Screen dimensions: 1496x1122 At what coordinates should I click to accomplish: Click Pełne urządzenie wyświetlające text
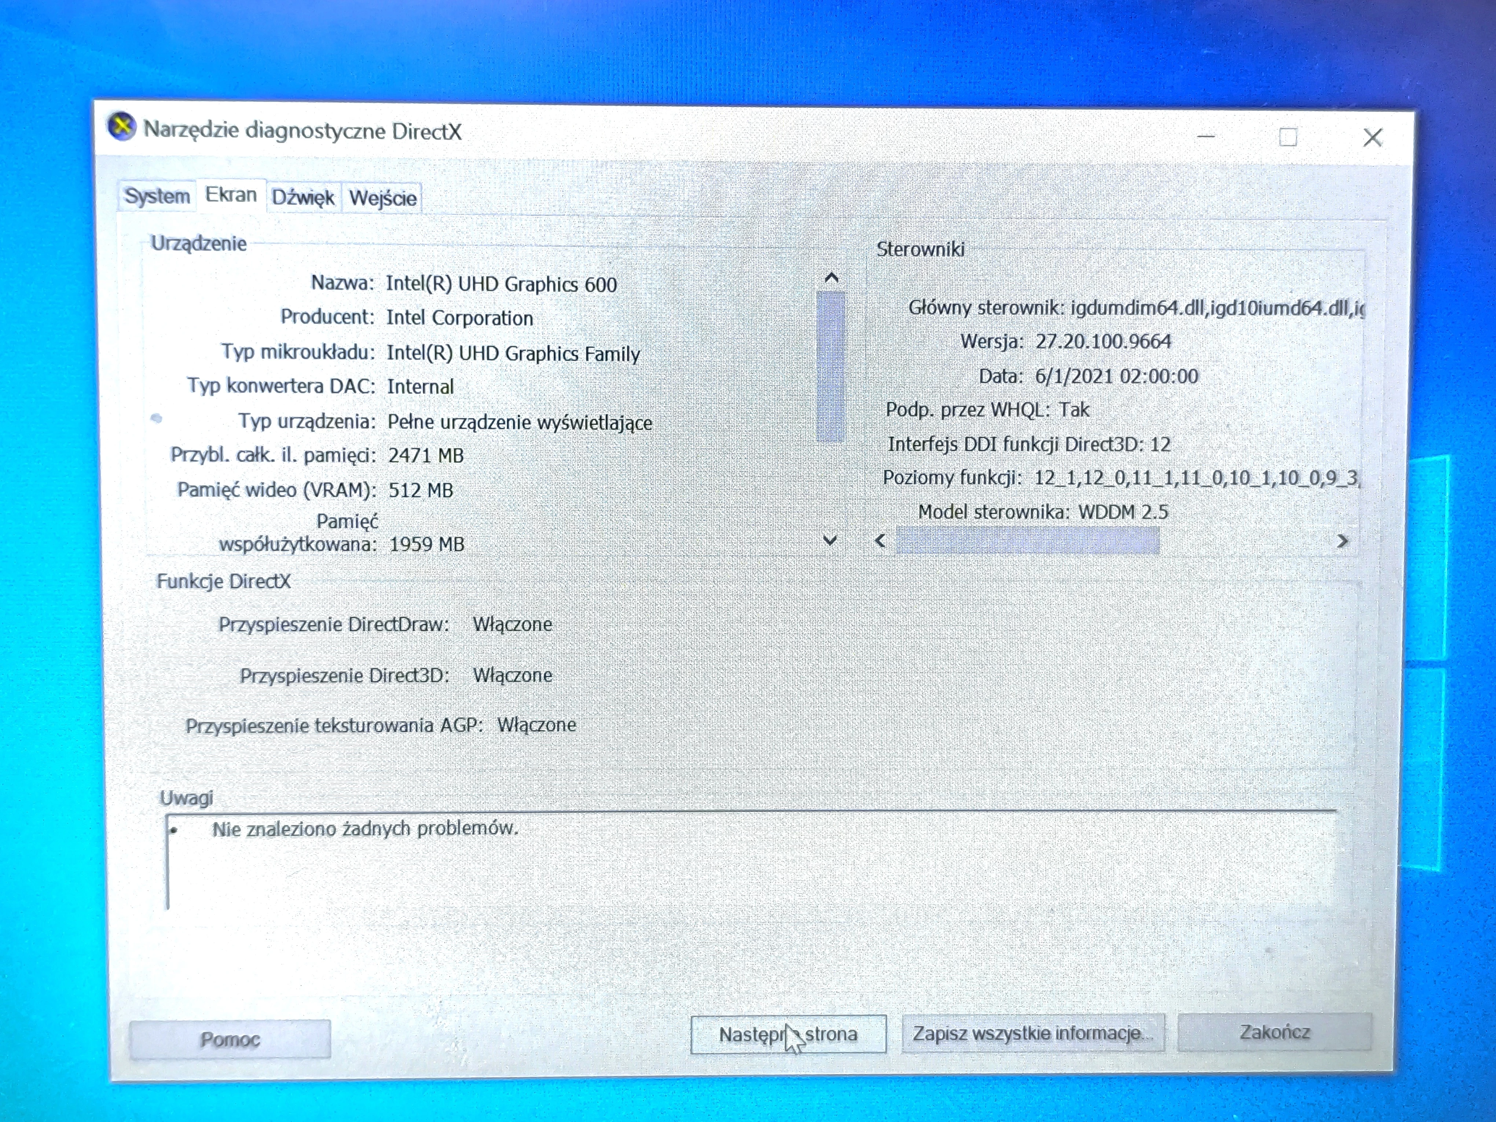520,422
